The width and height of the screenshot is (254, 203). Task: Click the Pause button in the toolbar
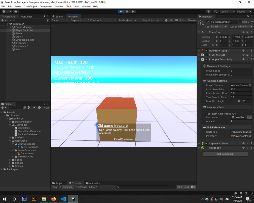[127, 11]
